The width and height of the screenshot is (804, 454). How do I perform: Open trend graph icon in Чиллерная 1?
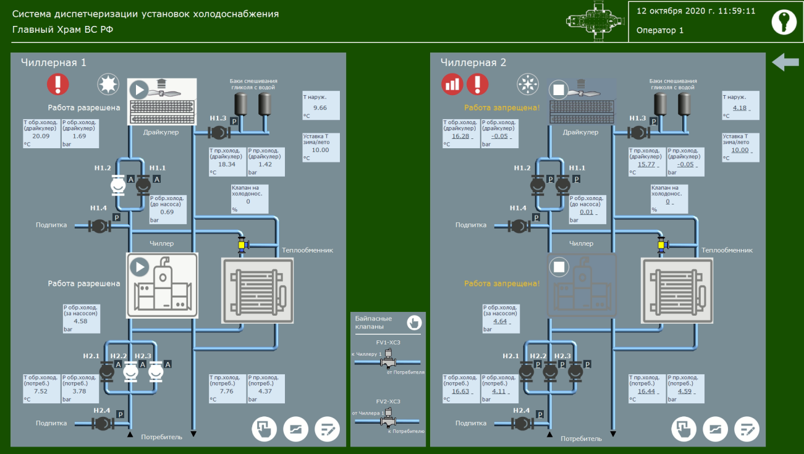pyautogui.click(x=295, y=429)
